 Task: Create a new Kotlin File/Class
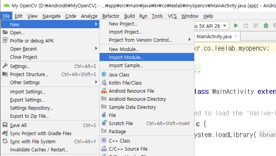tap(125, 83)
